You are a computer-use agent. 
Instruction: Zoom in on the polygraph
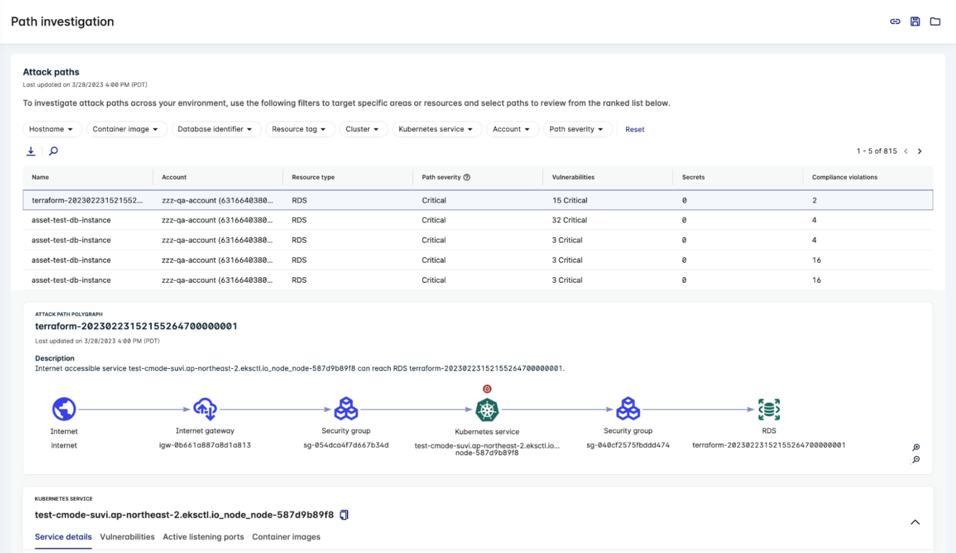click(x=916, y=447)
